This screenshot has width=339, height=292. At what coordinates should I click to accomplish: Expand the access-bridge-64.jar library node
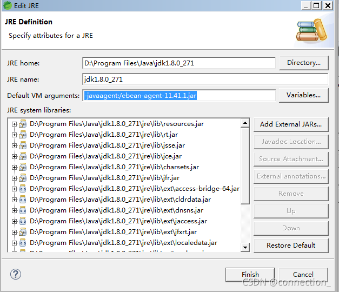click(x=14, y=189)
